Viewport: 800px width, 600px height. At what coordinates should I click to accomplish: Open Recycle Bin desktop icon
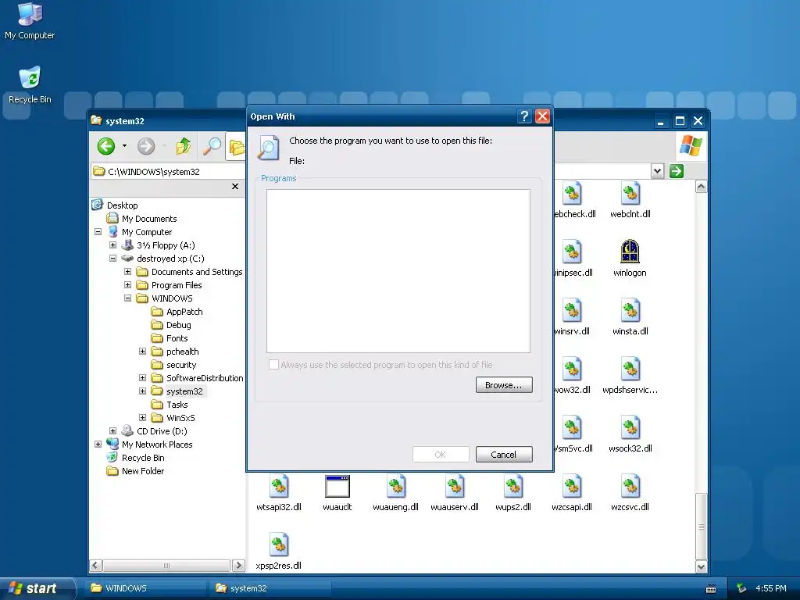click(x=30, y=84)
